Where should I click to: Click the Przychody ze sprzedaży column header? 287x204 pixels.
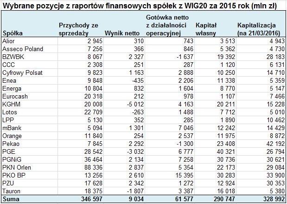[x=77, y=29]
